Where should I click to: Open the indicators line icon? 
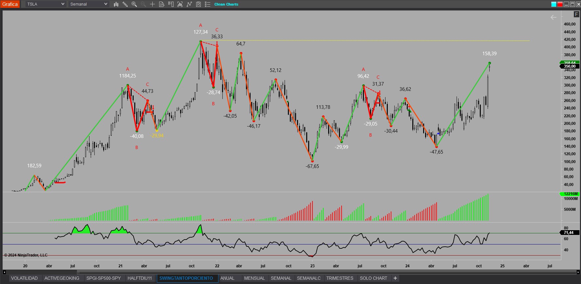point(189,4)
